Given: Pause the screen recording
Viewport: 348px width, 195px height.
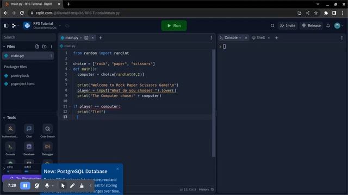Looking at the screenshot, I should [x=25, y=185].
